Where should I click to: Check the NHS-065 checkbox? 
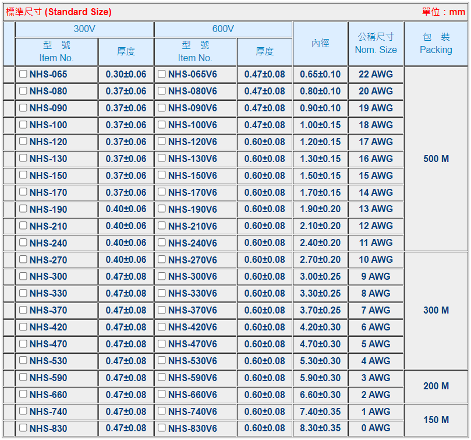point(23,74)
